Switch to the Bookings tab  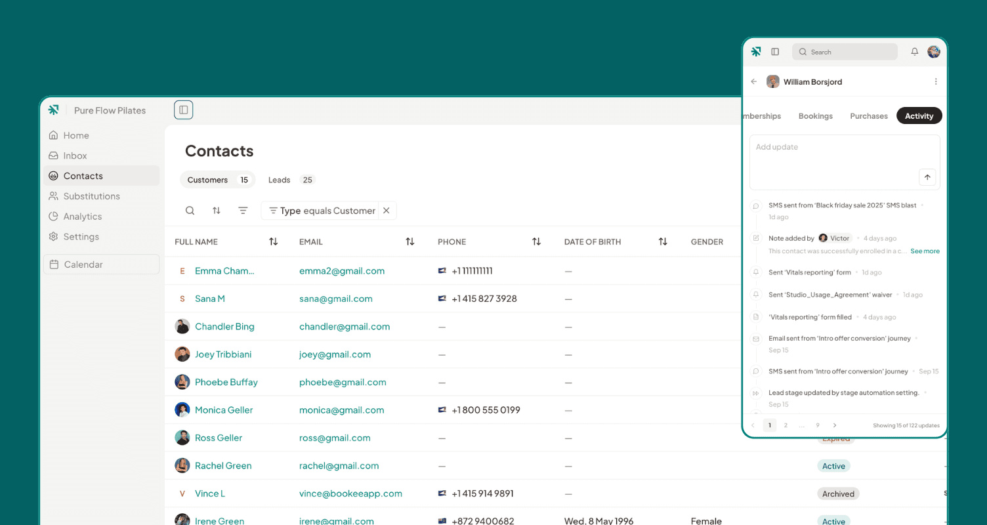pos(816,116)
